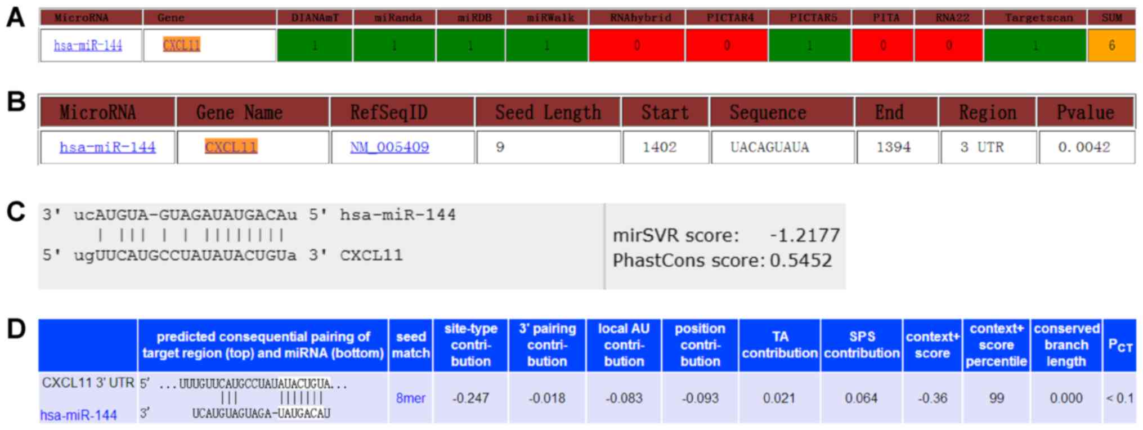The image size is (1143, 430).
Task: Click the site-type contribution header
Action: click(x=470, y=345)
